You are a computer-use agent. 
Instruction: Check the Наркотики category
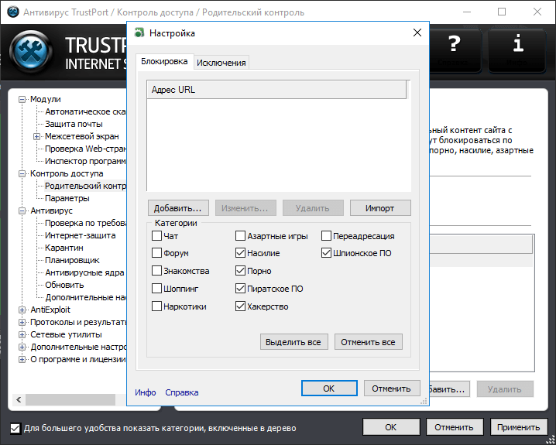[x=156, y=306]
